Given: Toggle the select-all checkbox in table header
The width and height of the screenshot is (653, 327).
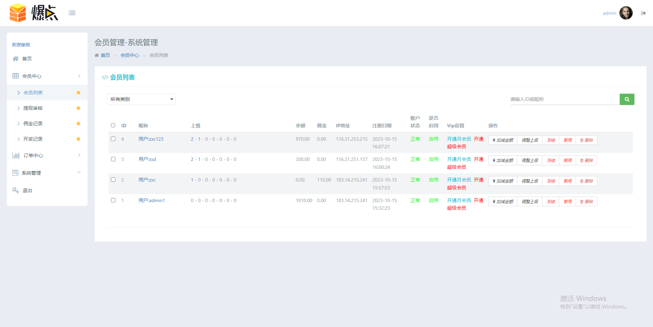Looking at the screenshot, I should click(113, 125).
